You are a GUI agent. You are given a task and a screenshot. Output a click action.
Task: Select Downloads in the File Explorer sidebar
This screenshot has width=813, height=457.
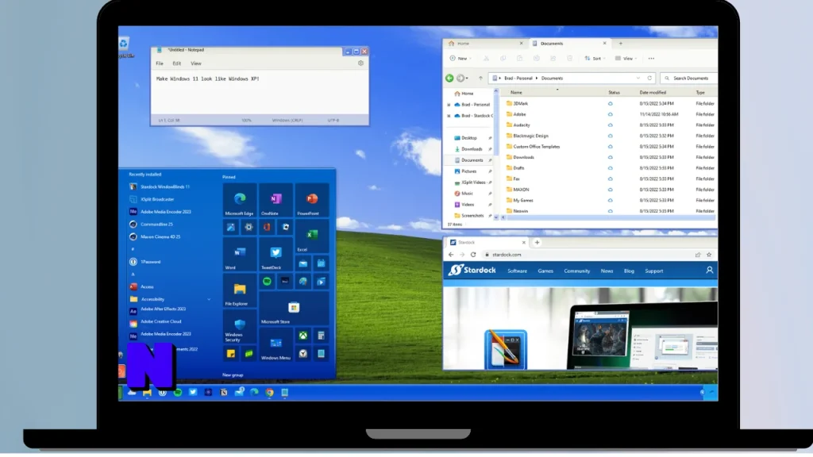(x=472, y=149)
